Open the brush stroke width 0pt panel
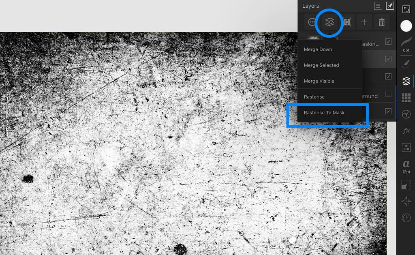This screenshot has height=255, width=415. [x=406, y=44]
